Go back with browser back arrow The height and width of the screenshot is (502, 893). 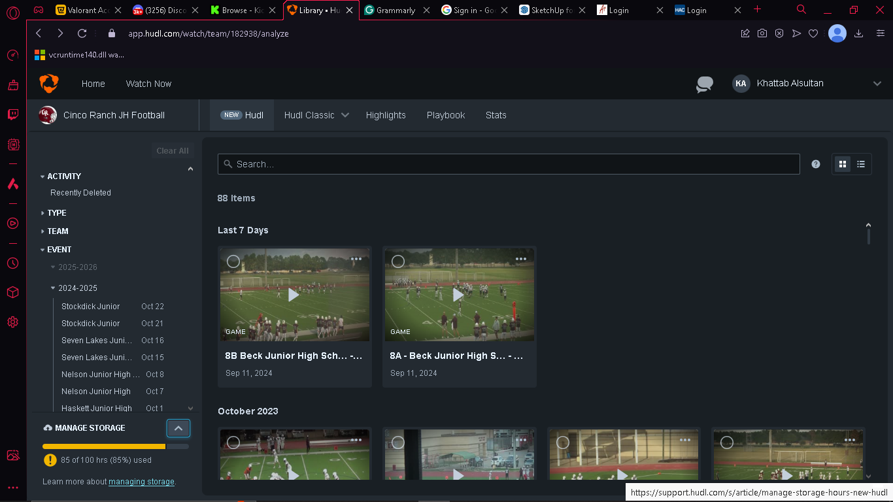tap(39, 33)
